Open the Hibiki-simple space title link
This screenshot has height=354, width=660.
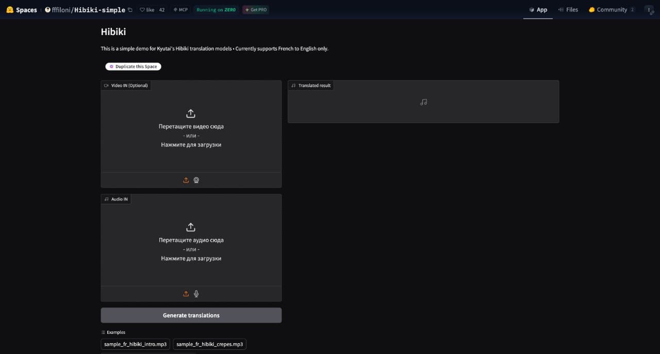click(x=100, y=10)
